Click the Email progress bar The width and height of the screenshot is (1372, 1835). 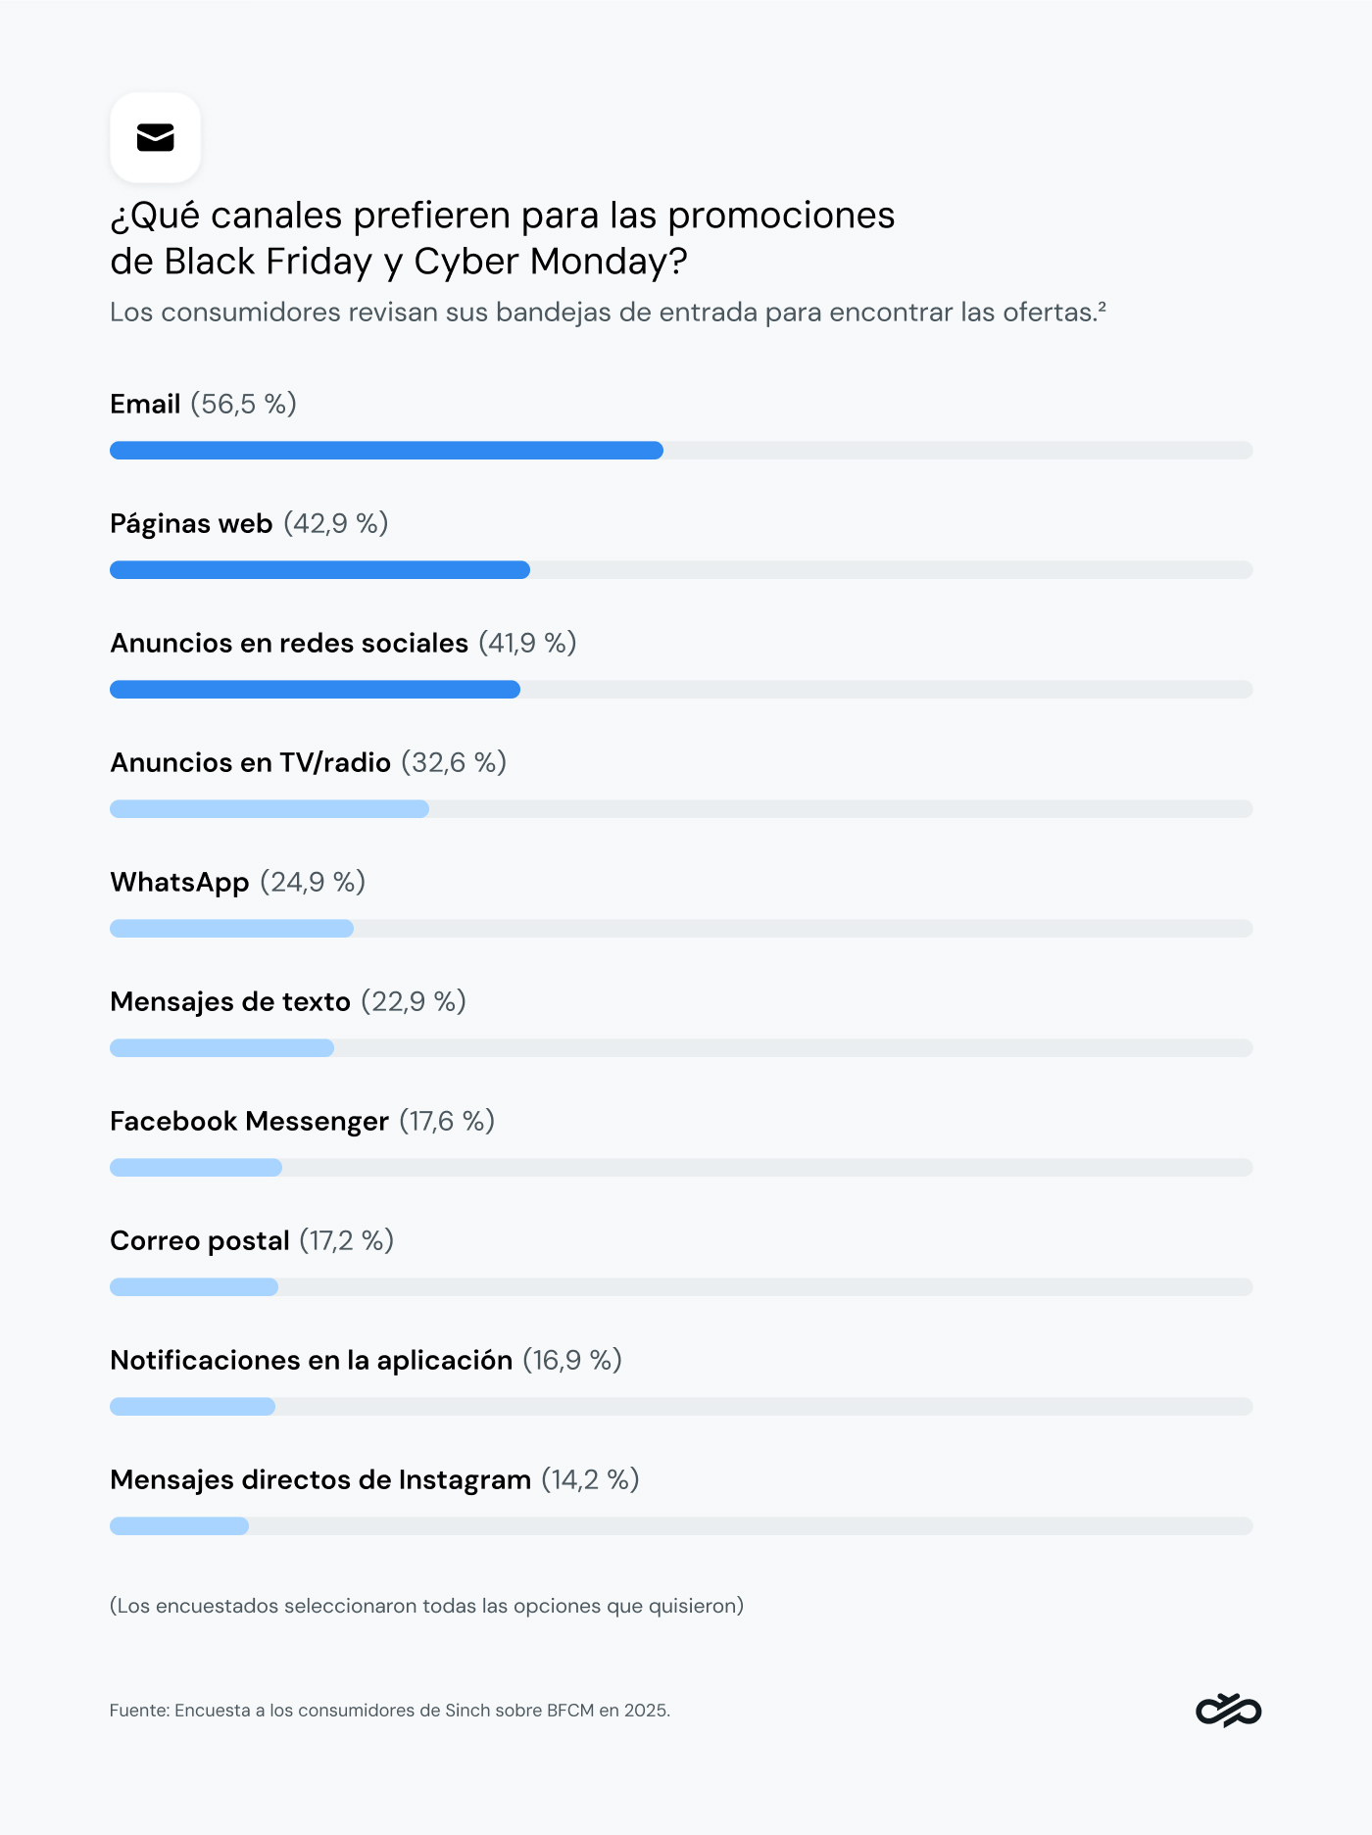681,451
